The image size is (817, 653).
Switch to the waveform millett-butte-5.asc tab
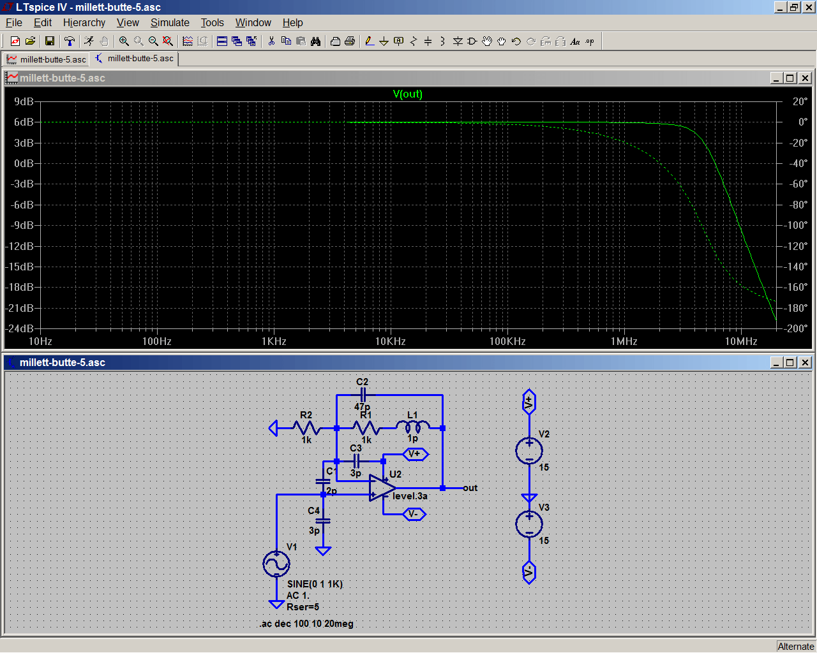tap(46, 59)
